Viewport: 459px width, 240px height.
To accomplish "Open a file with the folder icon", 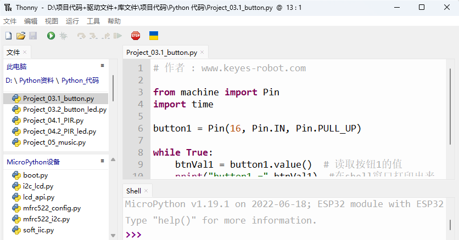I will click(20, 36).
